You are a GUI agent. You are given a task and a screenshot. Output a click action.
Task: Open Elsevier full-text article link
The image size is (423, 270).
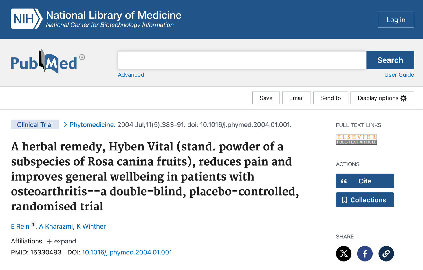pyautogui.click(x=356, y=139)
